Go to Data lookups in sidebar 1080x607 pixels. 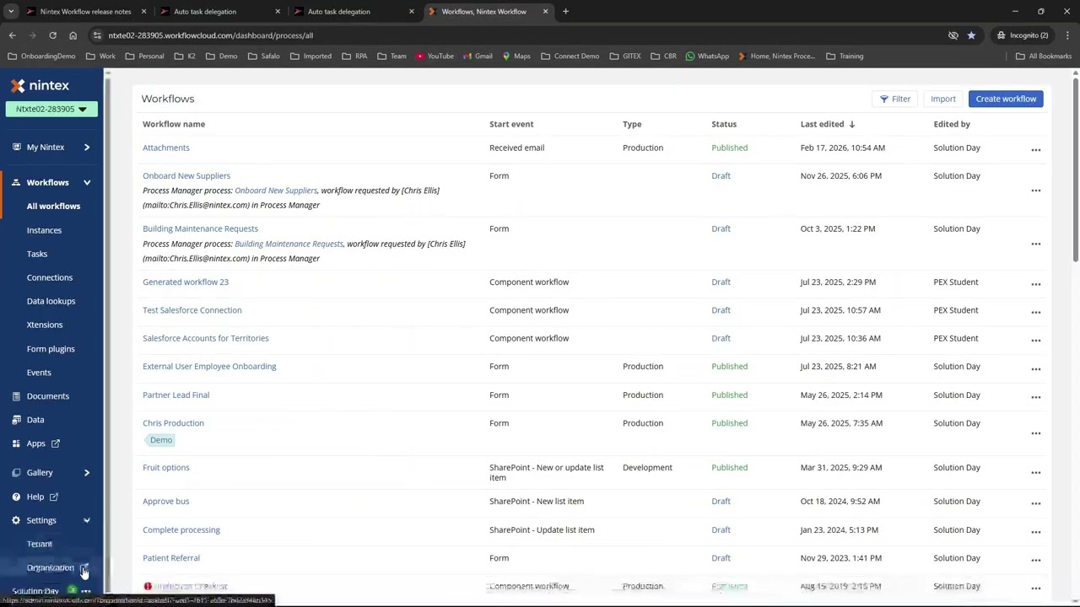51,301
